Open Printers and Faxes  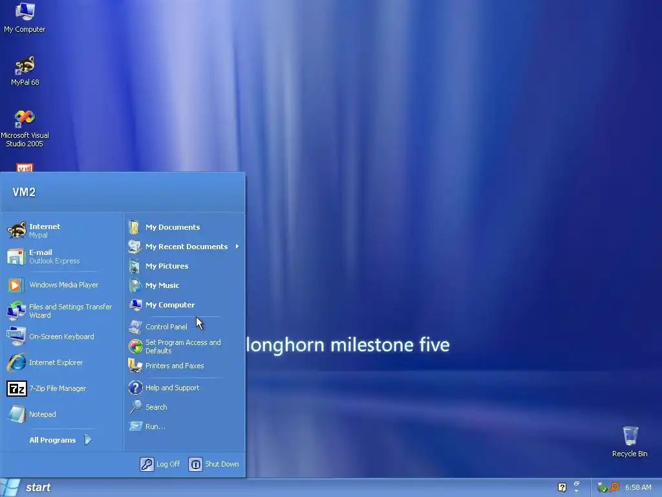pos(184,366)
